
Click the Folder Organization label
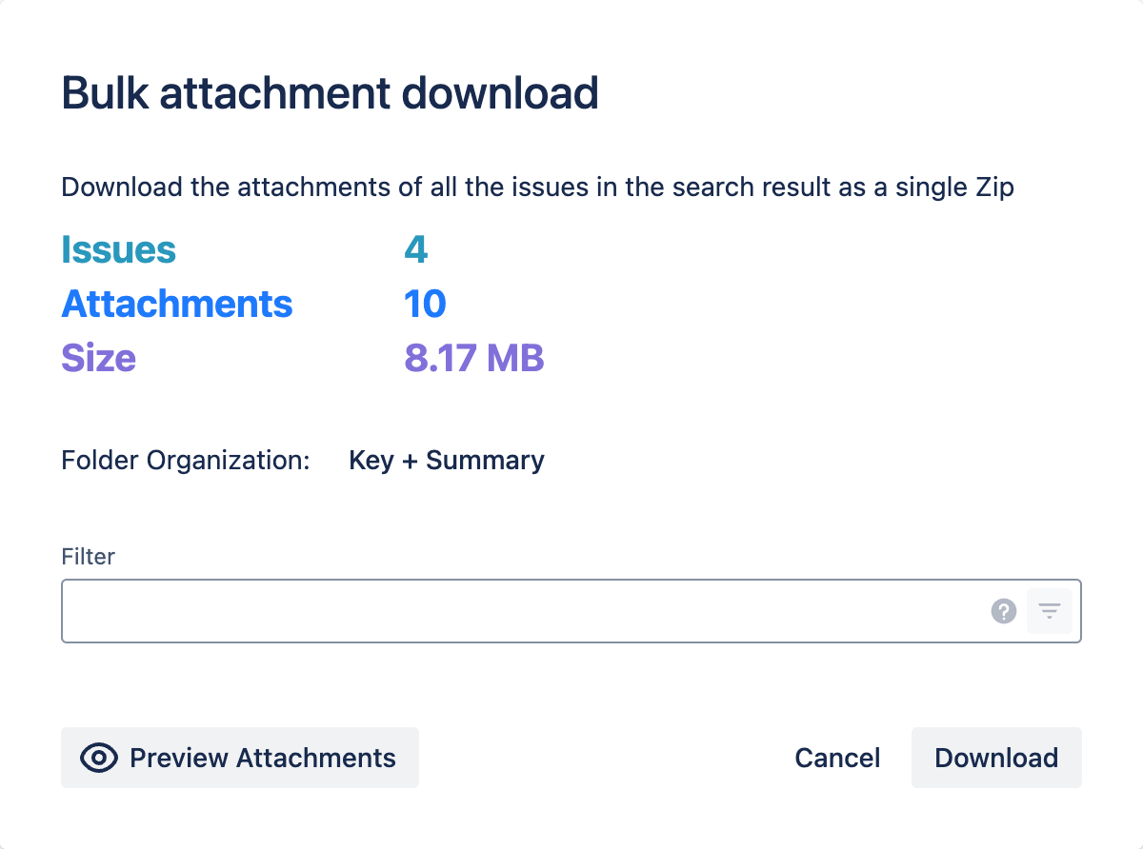[186, 461]
